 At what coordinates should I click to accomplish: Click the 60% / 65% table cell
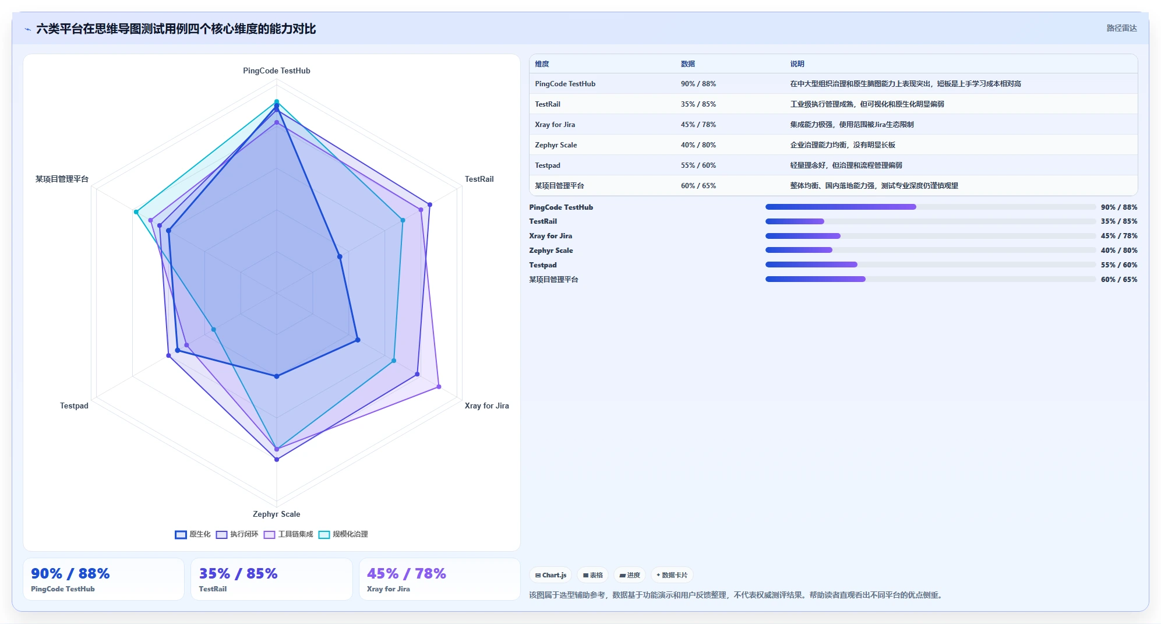(x=698, y=186)
